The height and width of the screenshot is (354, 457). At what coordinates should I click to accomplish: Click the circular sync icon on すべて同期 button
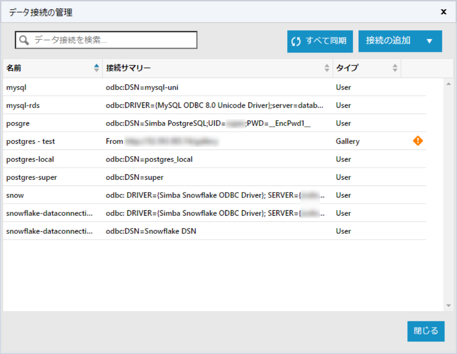point(296,40)
